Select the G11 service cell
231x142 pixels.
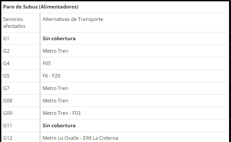(8, 126)
